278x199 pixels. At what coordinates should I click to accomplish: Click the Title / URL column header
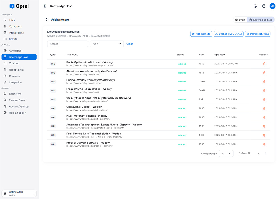72,55
